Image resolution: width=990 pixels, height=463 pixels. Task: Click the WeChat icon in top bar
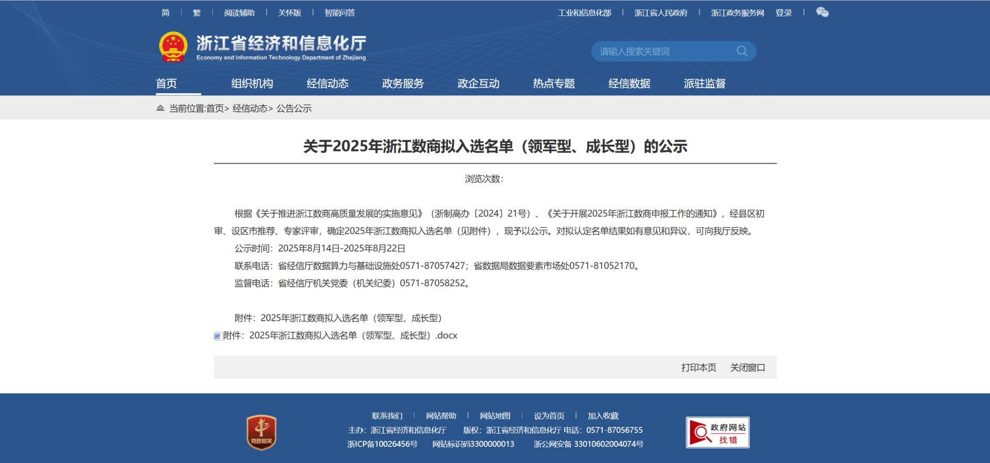822,12
